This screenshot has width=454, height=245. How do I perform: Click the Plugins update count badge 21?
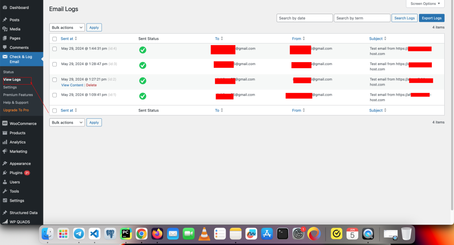pyautogui.click(x=27, y=173)
